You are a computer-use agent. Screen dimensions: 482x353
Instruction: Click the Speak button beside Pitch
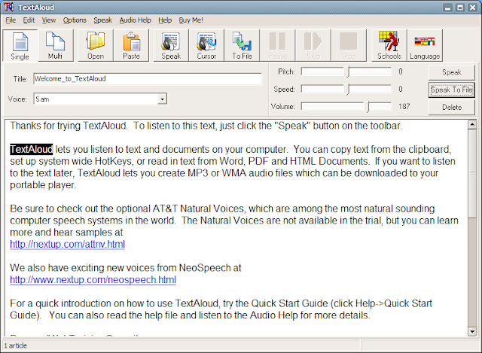pyautogui.click(x=452, y=72)
